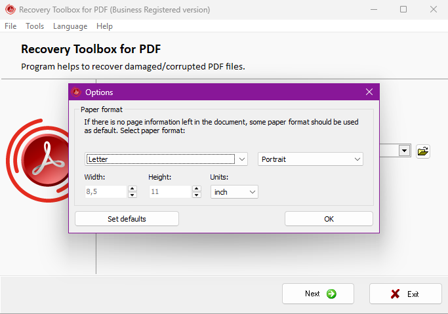This screenshot has width=448, height=314.
Task: Click the Recovery Toolbox app icon in title bar
Action: 10,9
